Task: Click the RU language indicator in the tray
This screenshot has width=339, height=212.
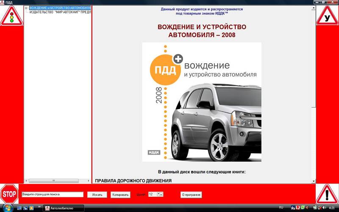Action: (x=281, y=207)
